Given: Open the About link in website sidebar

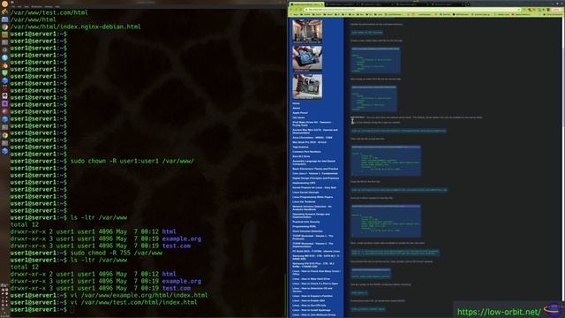Looking at the screenshot, I should click(297, 108).
